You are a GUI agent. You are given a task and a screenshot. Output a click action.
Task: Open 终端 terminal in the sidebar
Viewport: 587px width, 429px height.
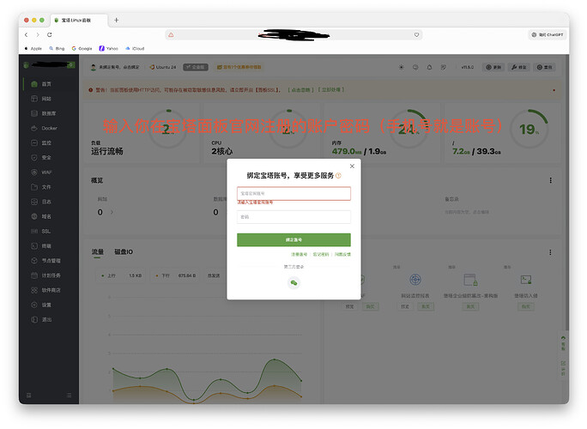coord(46,245)
